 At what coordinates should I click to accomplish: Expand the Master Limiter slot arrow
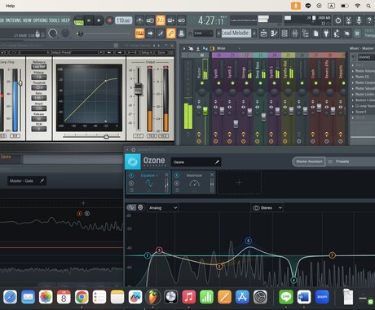pyautogui.click(x=353, y=95)
